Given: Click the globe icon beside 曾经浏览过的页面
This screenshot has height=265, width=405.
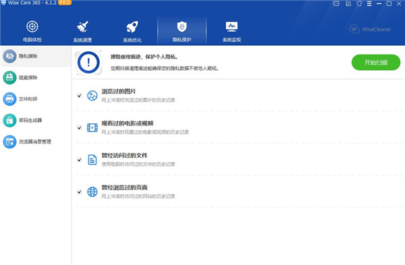Looking at the screenshot, I should [92, 192].
